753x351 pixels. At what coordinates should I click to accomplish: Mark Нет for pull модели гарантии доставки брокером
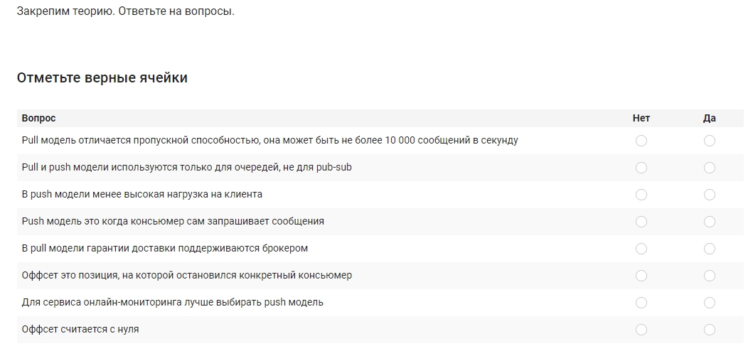[641, 249]
